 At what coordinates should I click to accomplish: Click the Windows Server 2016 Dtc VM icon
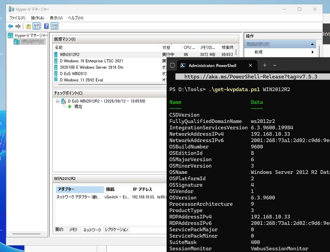[x=56, y=67]
